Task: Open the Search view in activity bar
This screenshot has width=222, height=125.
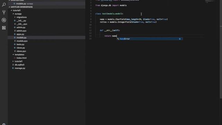Action: click(x=4, y=5)
